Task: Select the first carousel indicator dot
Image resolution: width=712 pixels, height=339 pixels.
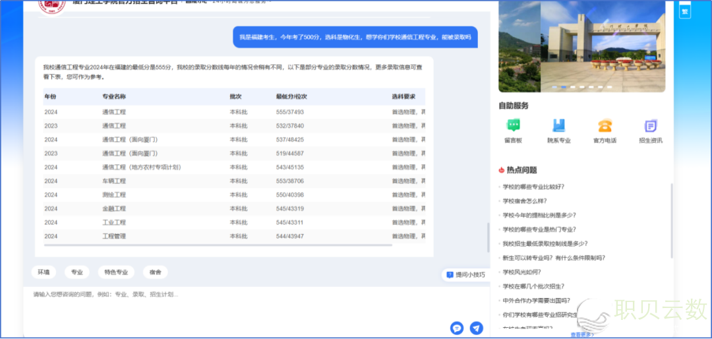Action: [554, 87]
